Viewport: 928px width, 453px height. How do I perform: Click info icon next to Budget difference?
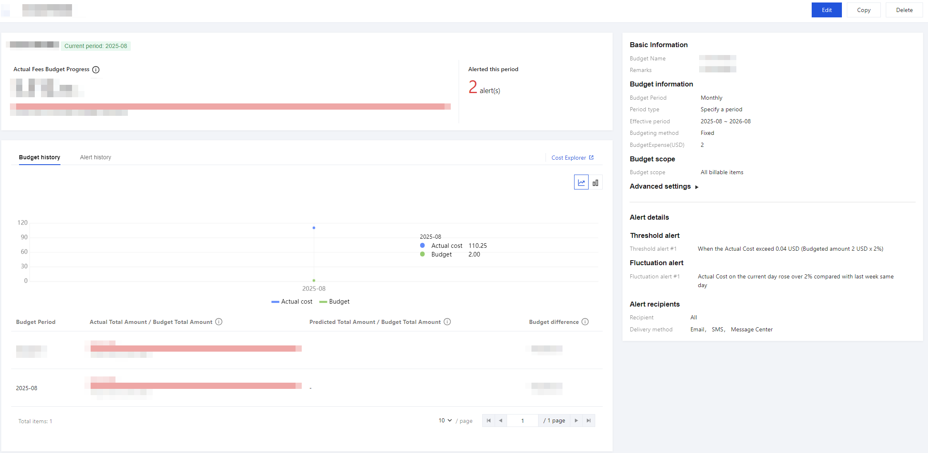click(x=585, y=322)
